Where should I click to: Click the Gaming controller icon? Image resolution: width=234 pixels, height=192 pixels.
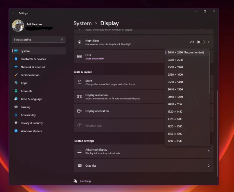click(x=16, y=107)
